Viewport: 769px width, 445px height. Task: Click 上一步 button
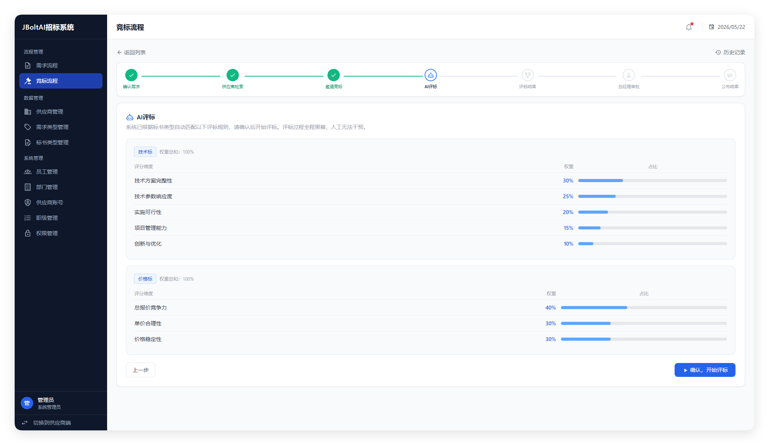point(141,370)
